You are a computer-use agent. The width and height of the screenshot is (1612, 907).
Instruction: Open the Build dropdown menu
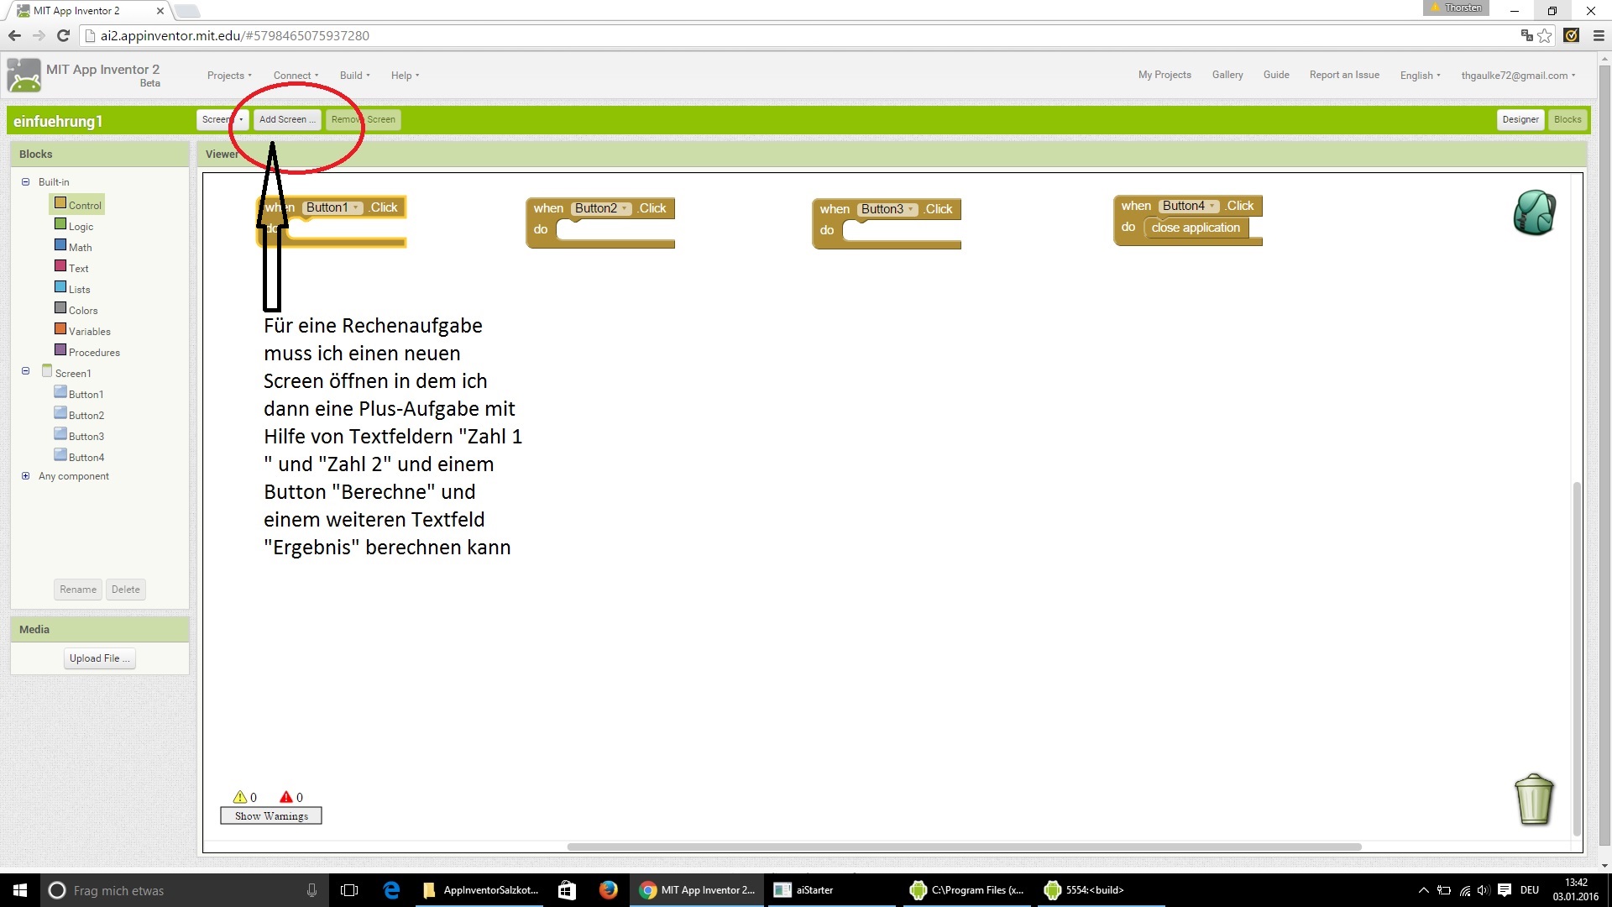(354, 76)
